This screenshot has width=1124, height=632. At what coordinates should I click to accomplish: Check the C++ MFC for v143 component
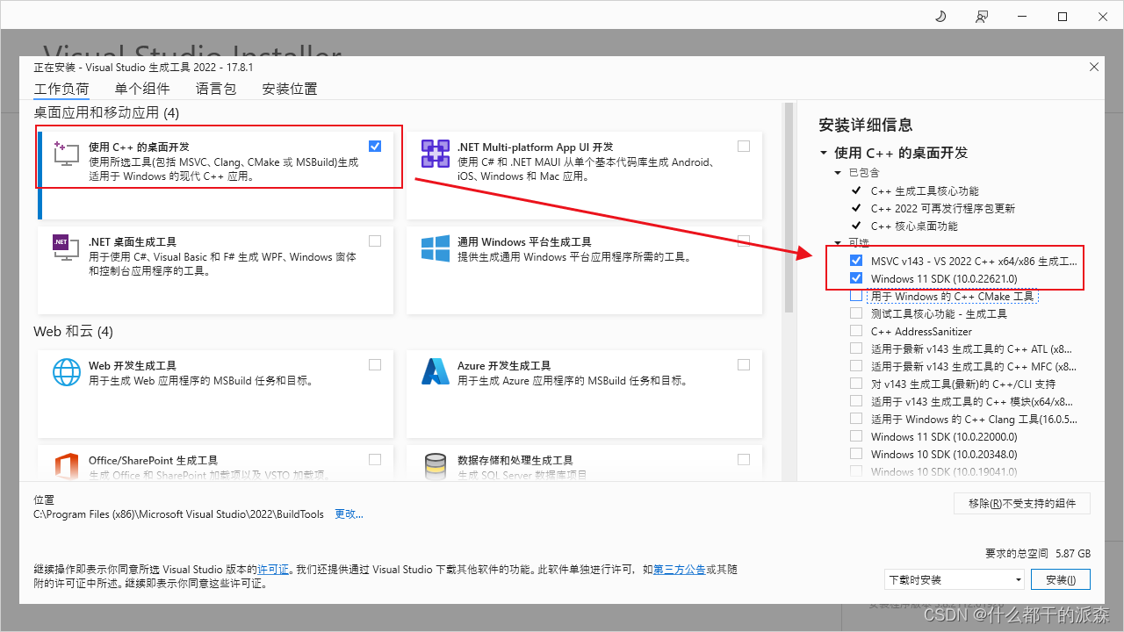pyautogui.click(x=856, y=366)
